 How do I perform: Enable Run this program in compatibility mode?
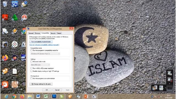pos(32,50)
